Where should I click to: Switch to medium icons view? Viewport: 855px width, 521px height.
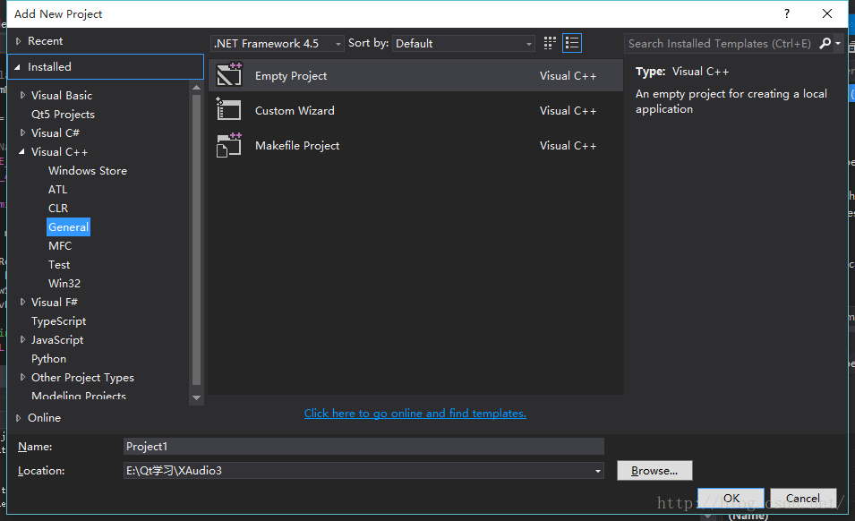point(550,43)
